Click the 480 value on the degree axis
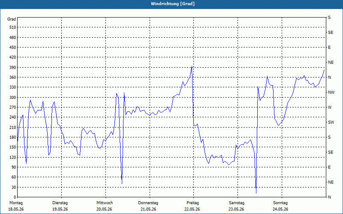 pyautogui.click(x=13, y=37)
